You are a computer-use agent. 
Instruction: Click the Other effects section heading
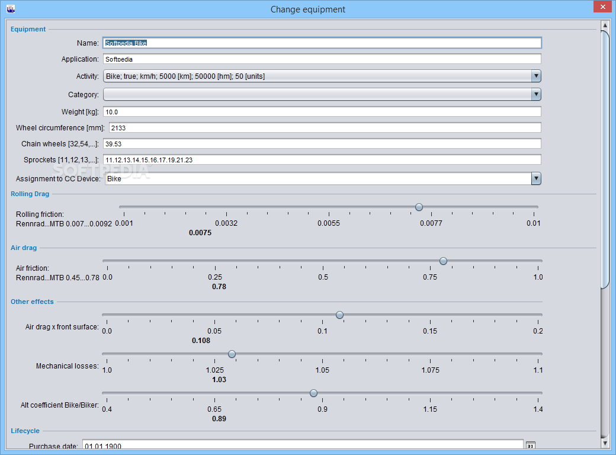[32, 302]
